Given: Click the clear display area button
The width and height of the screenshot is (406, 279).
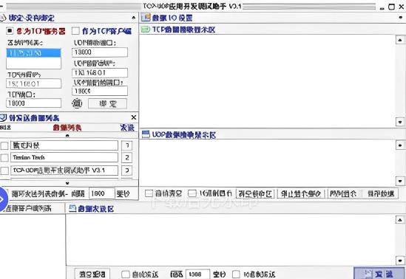Looking at the screenshot, I should point(255,193).
